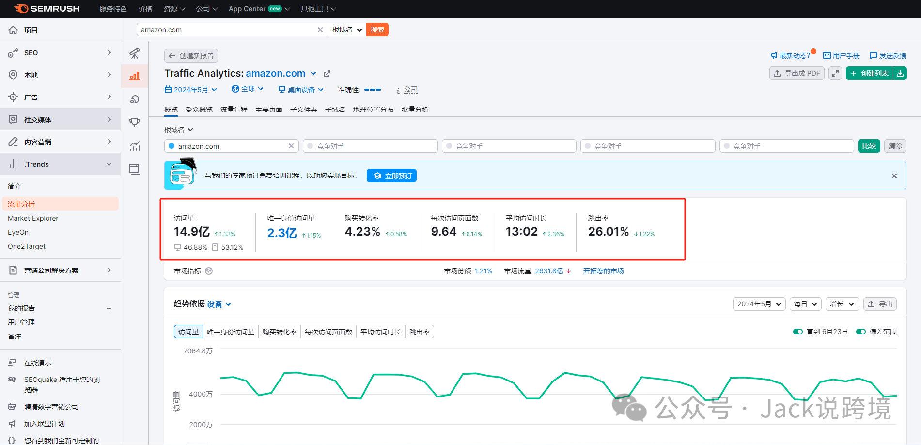Open the 开拓您的市场 link

tap(603, 271)
